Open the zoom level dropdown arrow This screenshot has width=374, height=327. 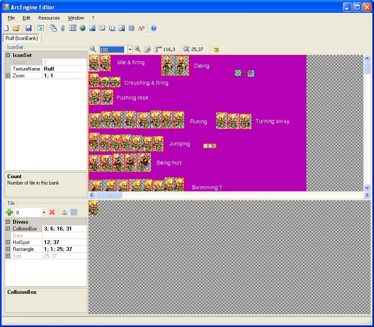pyautogui.click(x=130, y=50)
